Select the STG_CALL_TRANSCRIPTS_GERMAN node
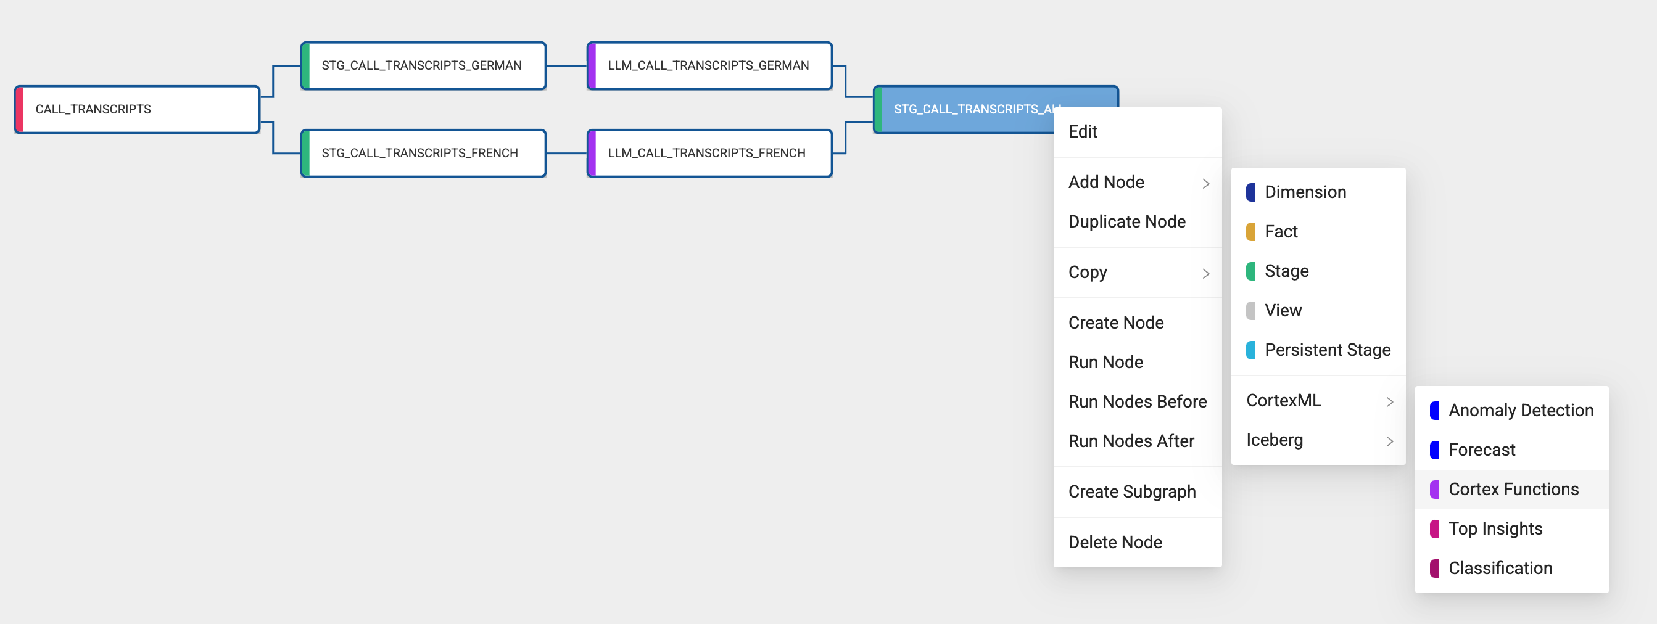Image resolution: width=1657 pixels, height=624 pixels. pos(423,65)
